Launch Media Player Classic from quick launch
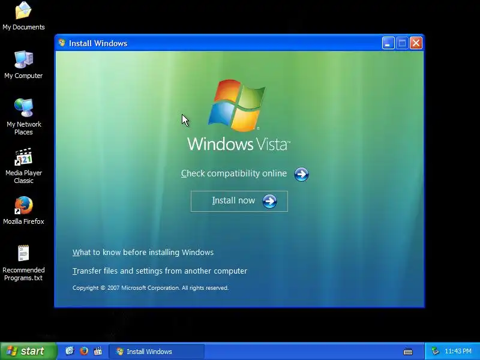Viewport: 480px width, 360px height. point(98,351)
